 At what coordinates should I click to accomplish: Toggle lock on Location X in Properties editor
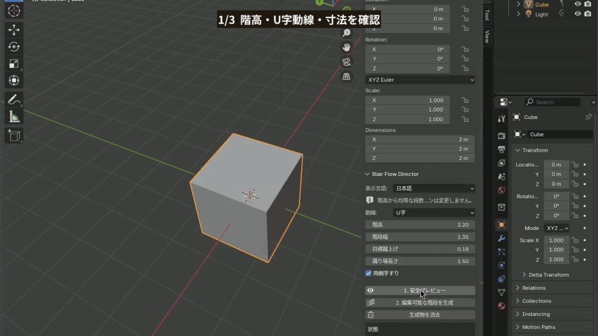575,164
